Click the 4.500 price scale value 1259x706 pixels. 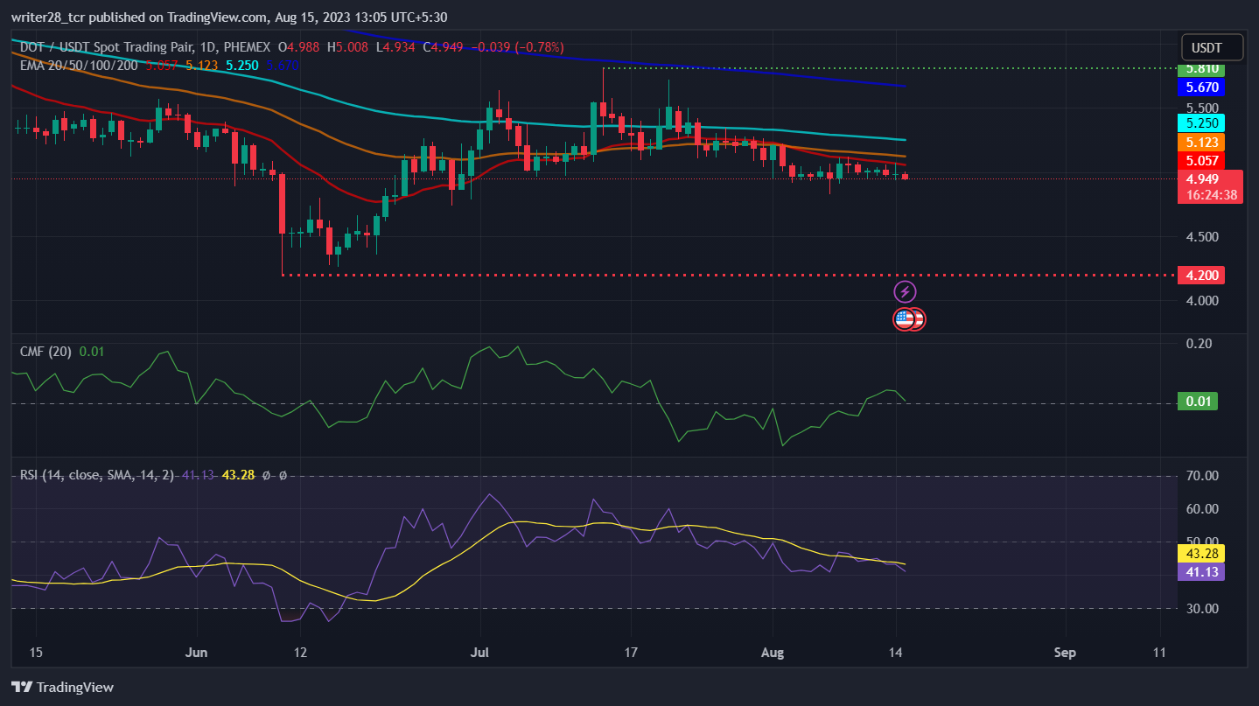tap(1202, 236)
